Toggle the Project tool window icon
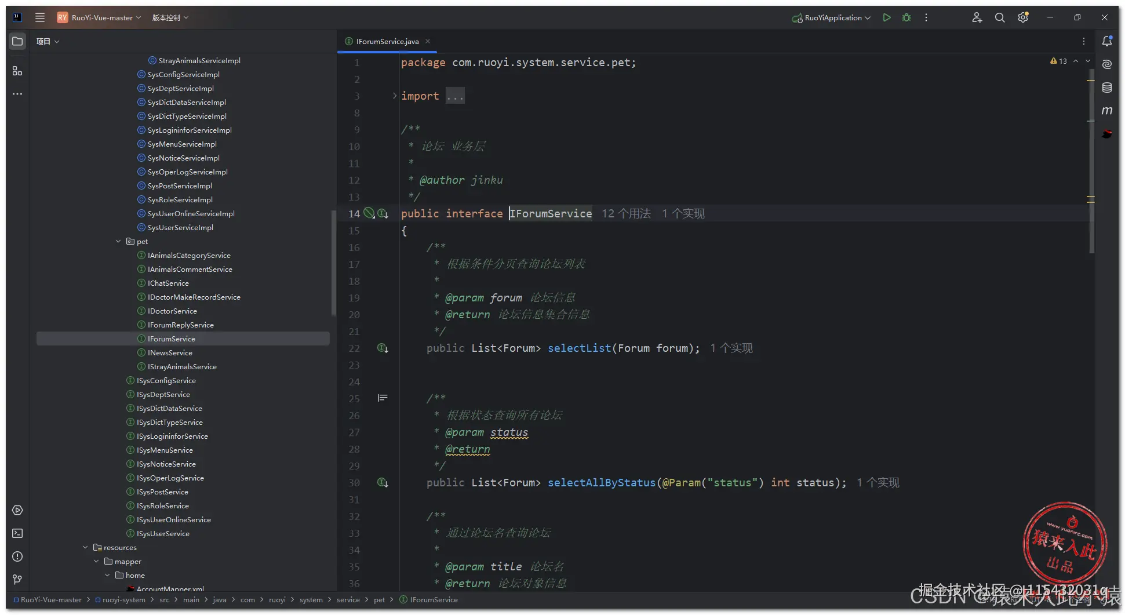The image size is (1125, 615). point(17,41)
